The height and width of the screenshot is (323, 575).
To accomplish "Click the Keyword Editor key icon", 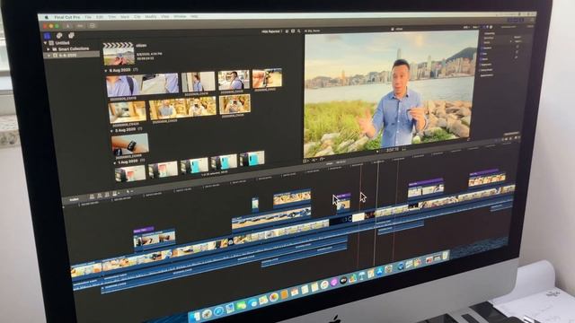I will point(80,26).
